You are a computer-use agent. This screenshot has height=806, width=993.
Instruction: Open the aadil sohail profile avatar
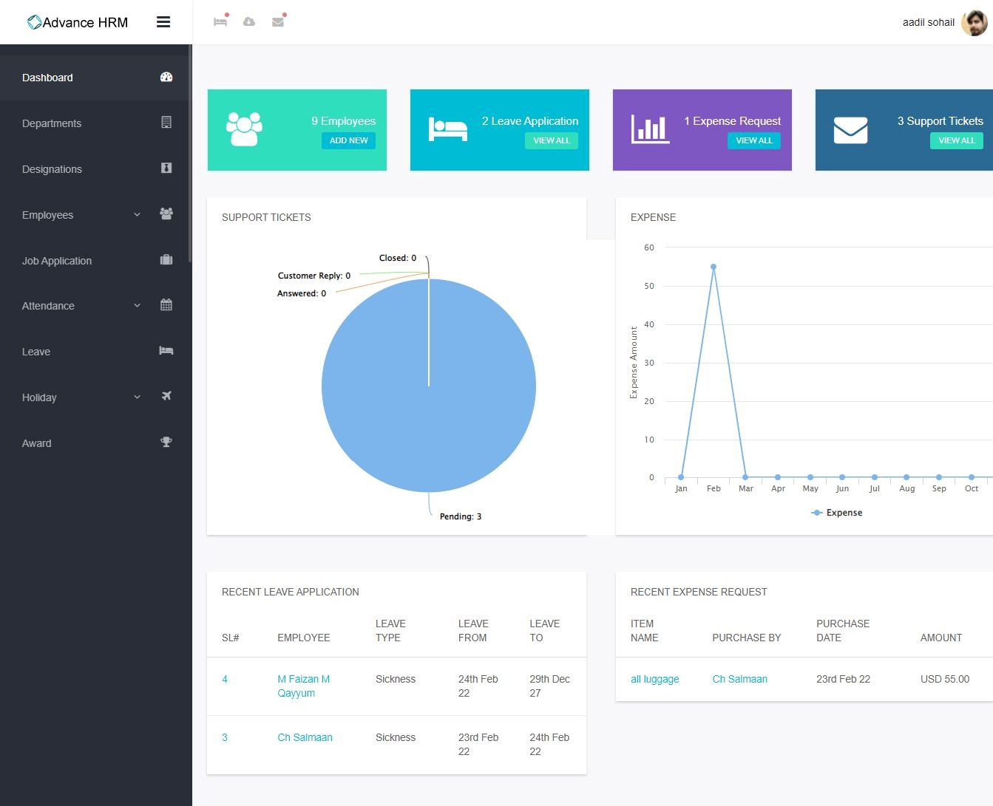point(974,22)
